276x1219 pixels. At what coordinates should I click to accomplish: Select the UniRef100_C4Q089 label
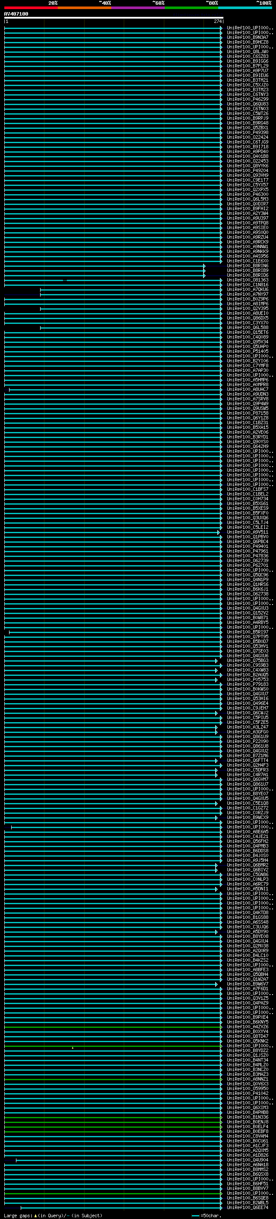[248, 337]
